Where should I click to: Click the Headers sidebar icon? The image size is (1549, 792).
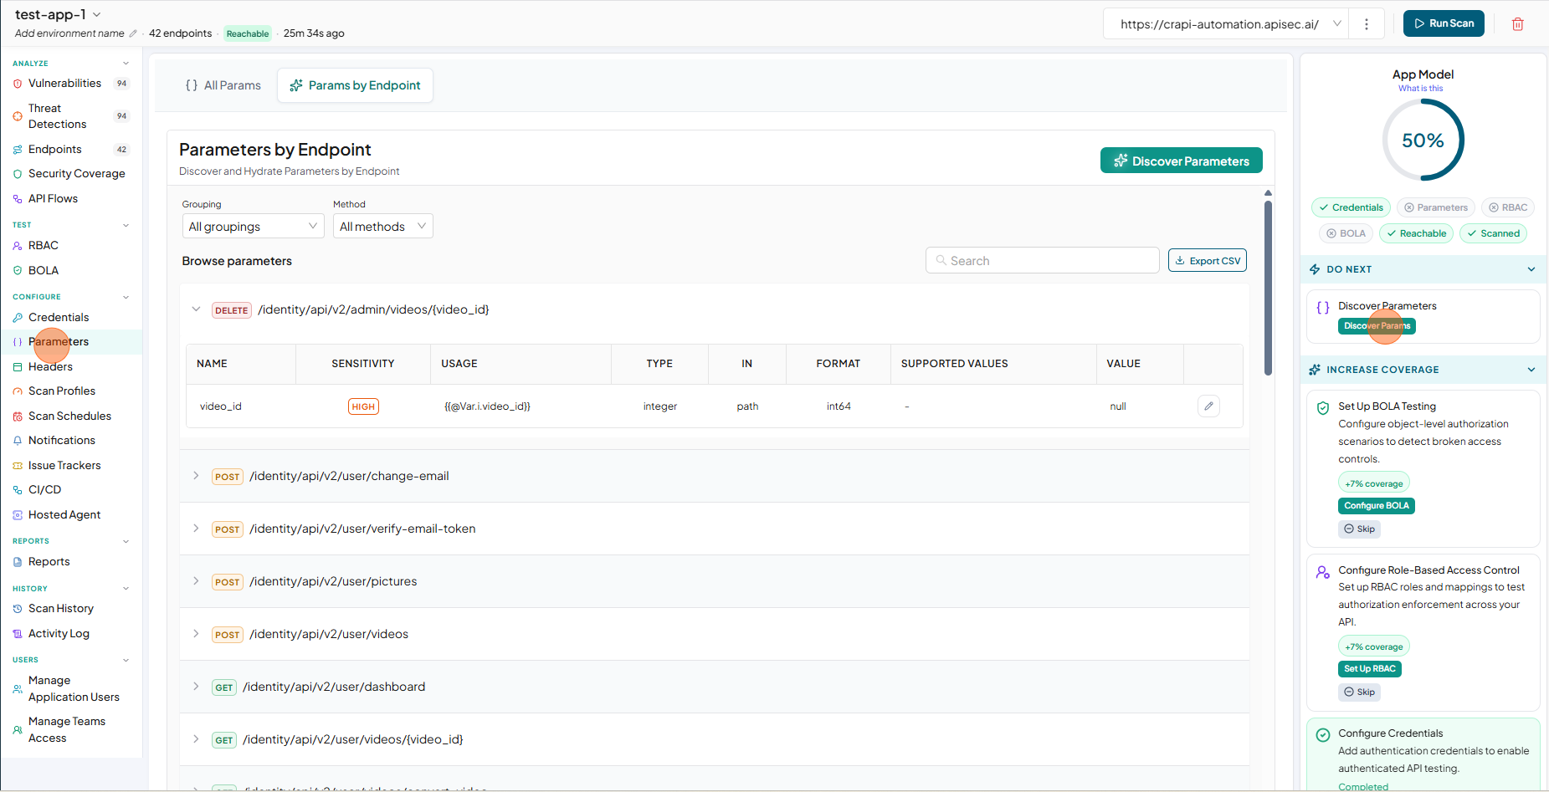tap(18, 367)
